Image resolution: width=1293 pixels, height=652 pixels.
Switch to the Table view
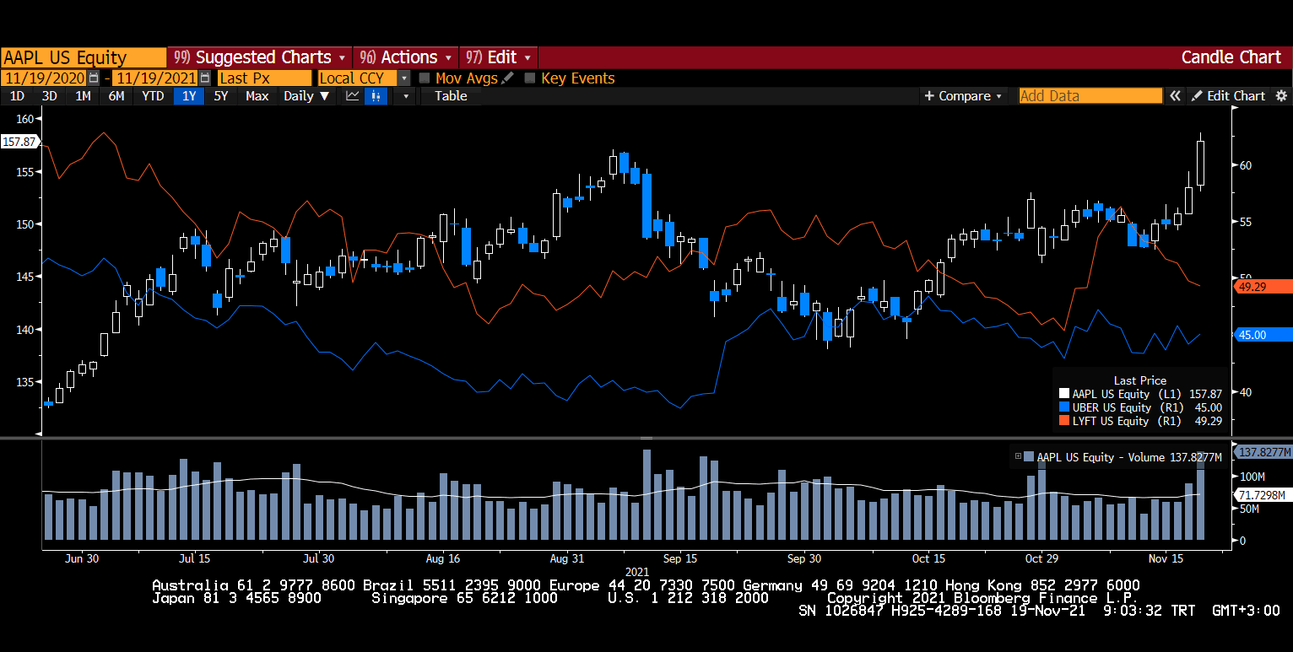pyautogui.click(x=451, y=96)
